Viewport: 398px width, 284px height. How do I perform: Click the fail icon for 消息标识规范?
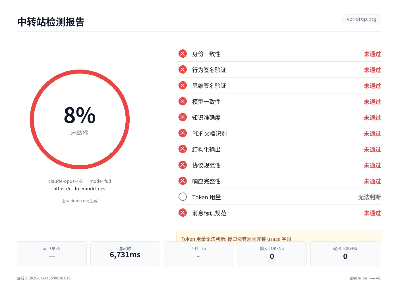tap(183, 213)
